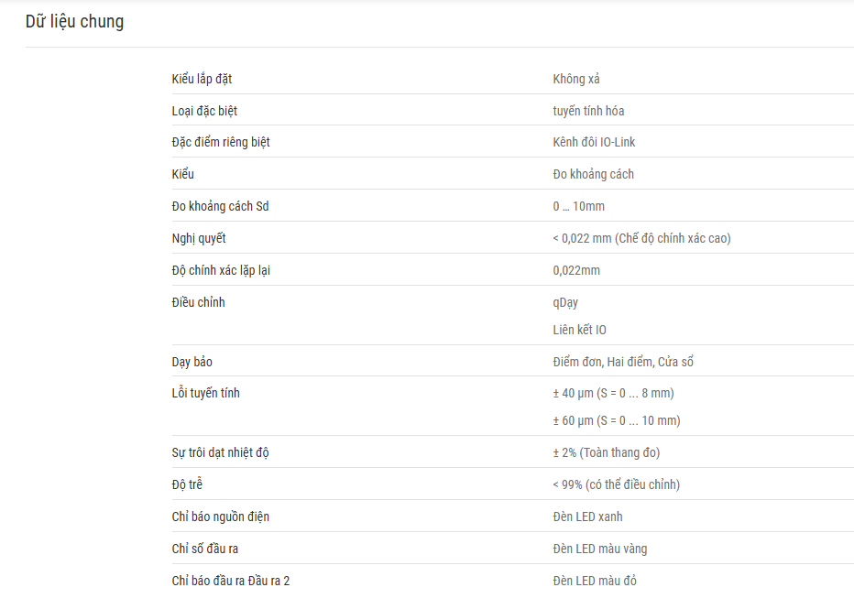Click the 'Không xả' value

576,79
